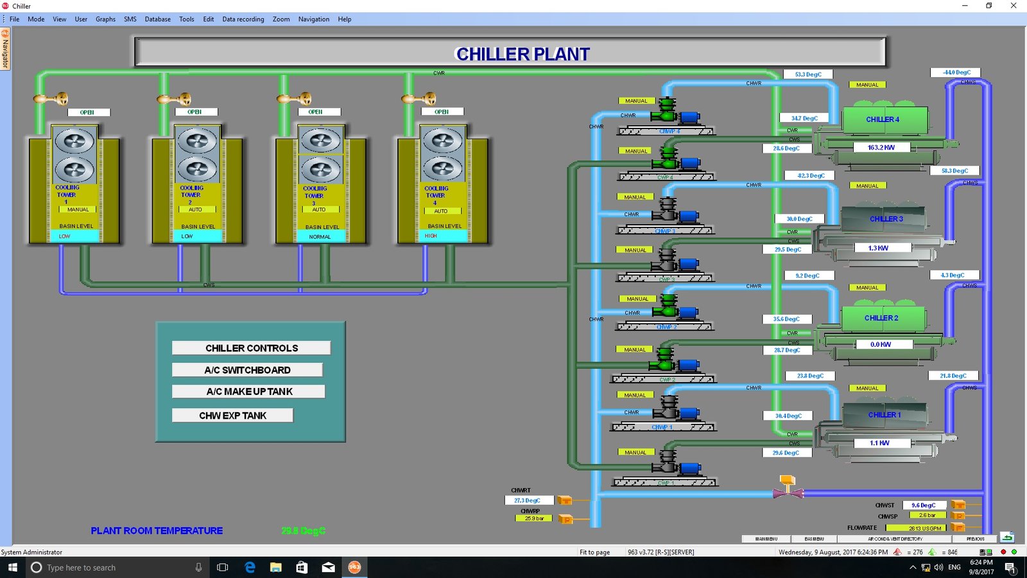Click the red alarm bell in status bar
This screenshot has width=1027, height=578.
pos(897,552)
